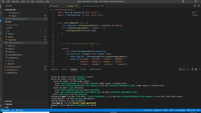Open reportWebVitals.js in the file tree
201x113 pixels.
[x=15, y=55]
